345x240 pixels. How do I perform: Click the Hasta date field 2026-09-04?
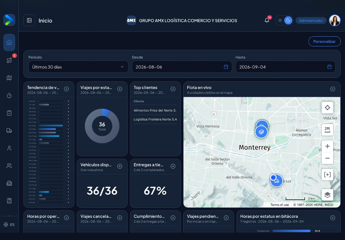[x=285, y=67]
